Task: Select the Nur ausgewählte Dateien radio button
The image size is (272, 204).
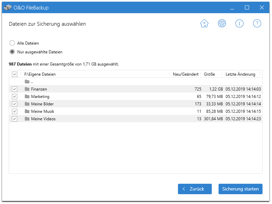Action: pos(12,52)
